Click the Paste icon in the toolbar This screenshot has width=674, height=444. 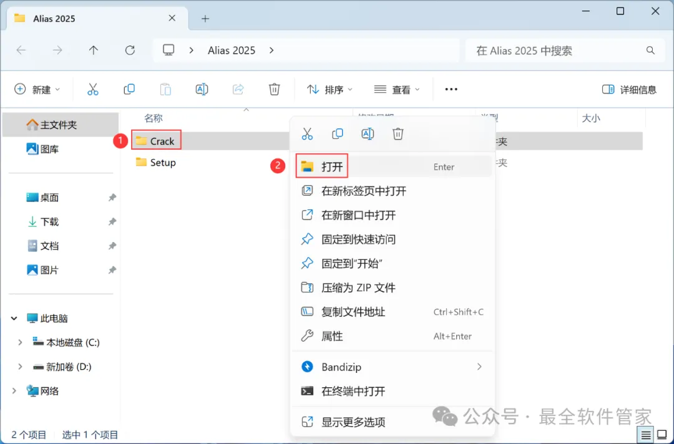tap(165, 89)
